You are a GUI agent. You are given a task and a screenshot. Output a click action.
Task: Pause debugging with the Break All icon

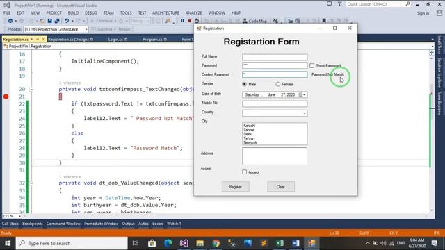coord(182,21)
